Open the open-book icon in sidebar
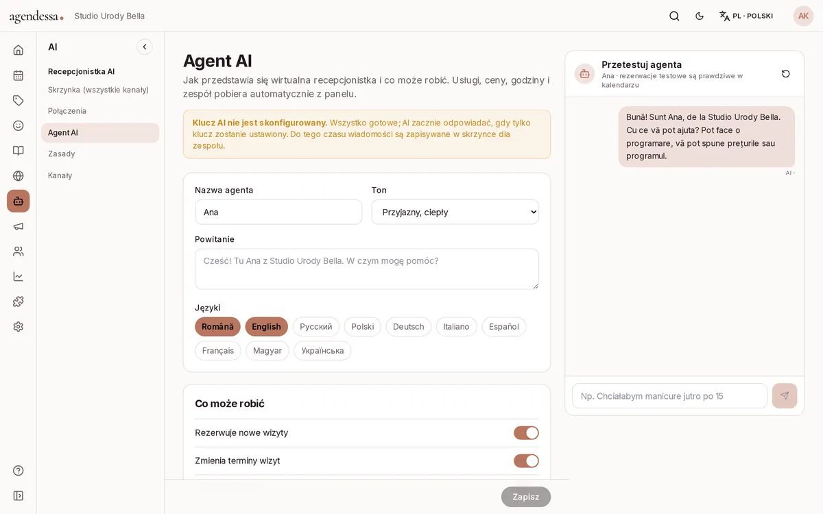The width and height of the screenshot is (823, 514). pos(19,151)
